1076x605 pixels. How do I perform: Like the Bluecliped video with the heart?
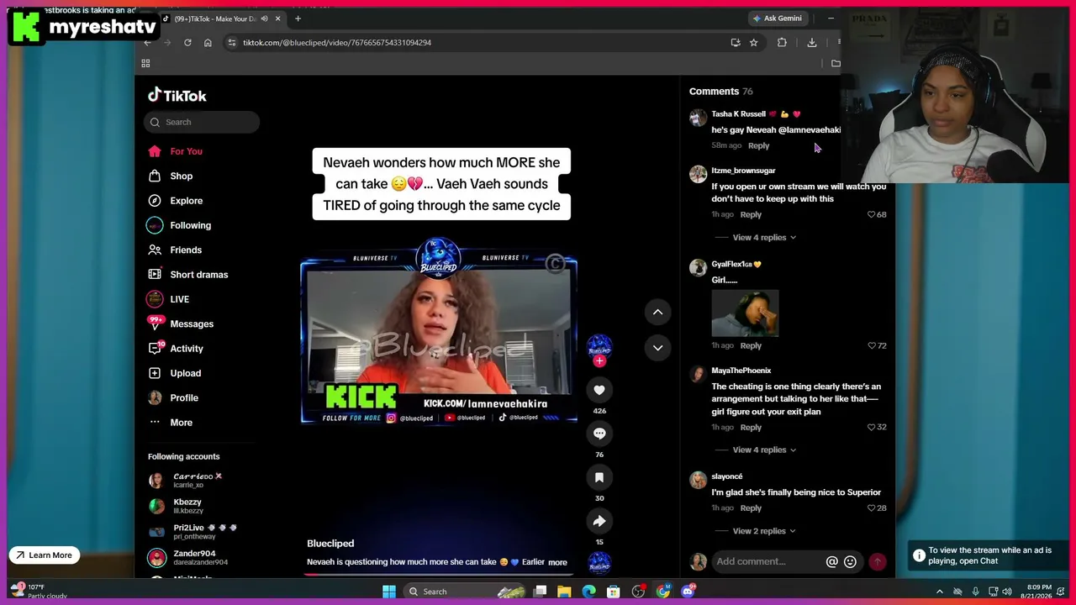599,390
